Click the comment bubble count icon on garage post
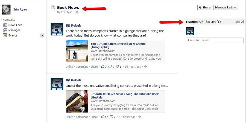The height and width of the screenshot is (123, 246). tap(111, 67)
